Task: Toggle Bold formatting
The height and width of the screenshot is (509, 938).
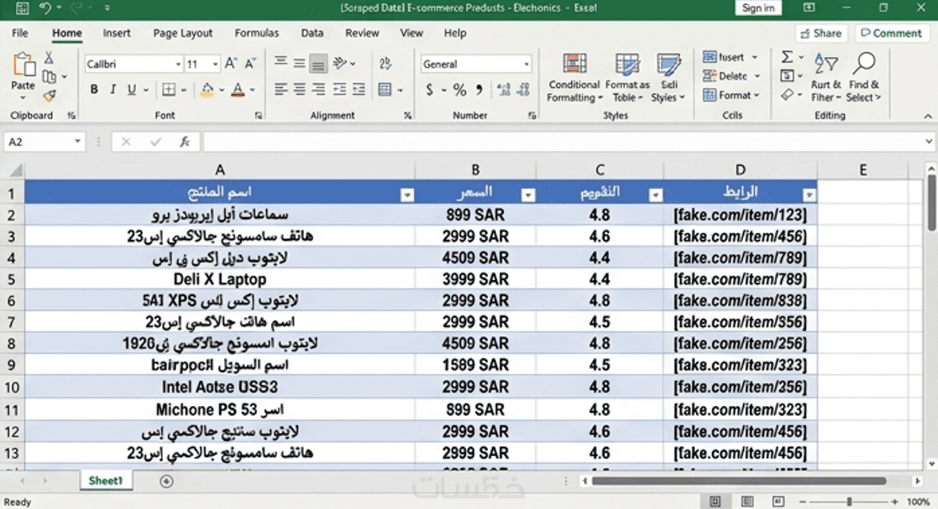Action: [94, 90]
